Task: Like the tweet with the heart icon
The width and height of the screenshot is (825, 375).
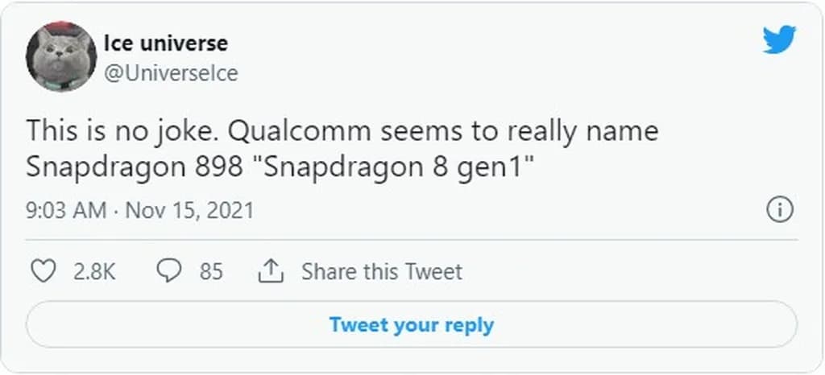Action: point(43,271)
